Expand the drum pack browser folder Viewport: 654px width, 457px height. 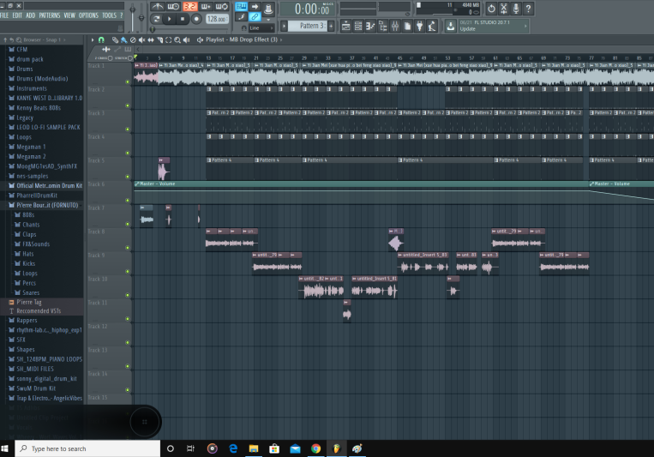coord(26,59)
